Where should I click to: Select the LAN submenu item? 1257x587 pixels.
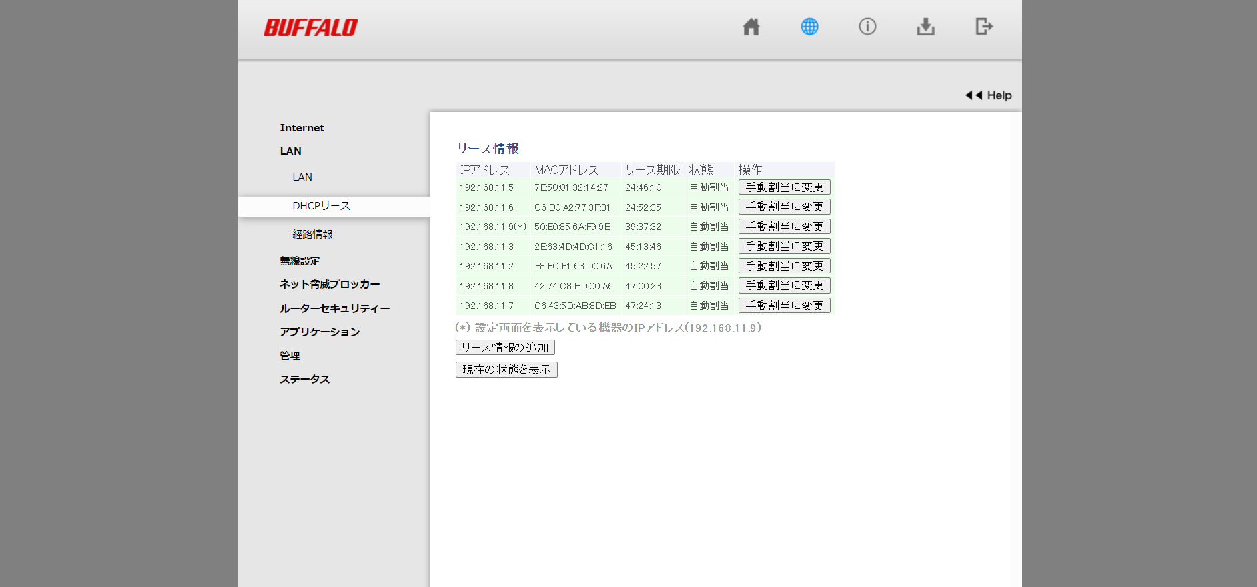302,177
